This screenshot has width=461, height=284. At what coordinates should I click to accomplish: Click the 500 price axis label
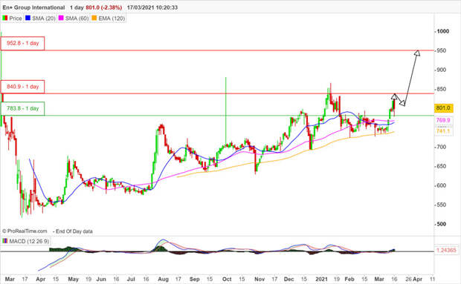tap(442, 224)
